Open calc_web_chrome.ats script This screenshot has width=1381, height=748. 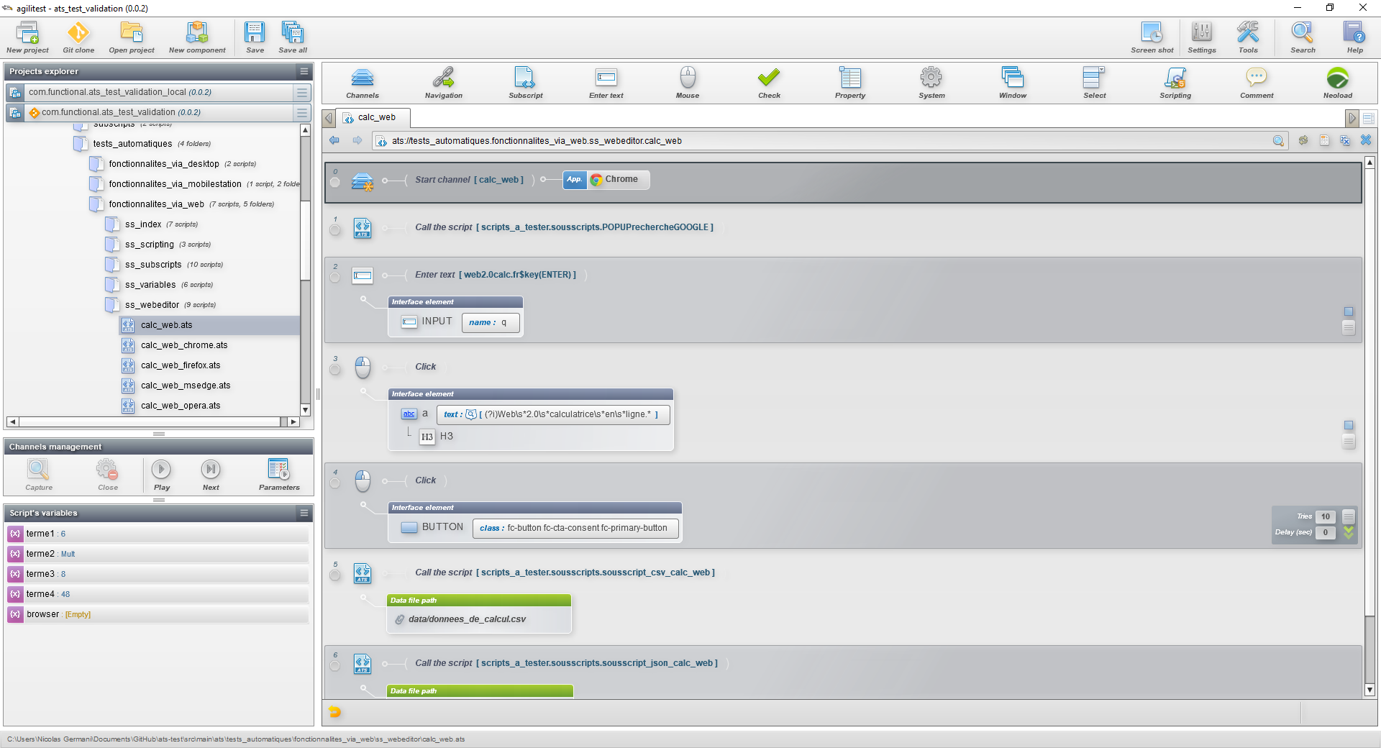(x=184, y=345)
